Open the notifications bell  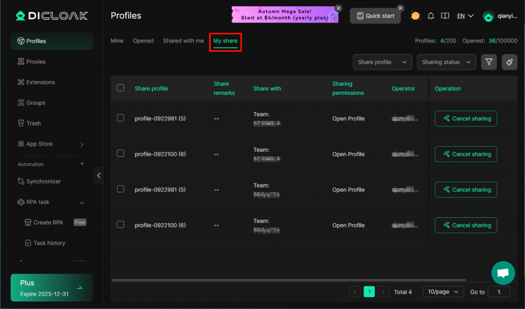coord(431,16)
